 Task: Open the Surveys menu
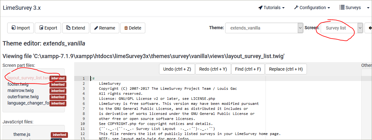(x=350, y=8)
